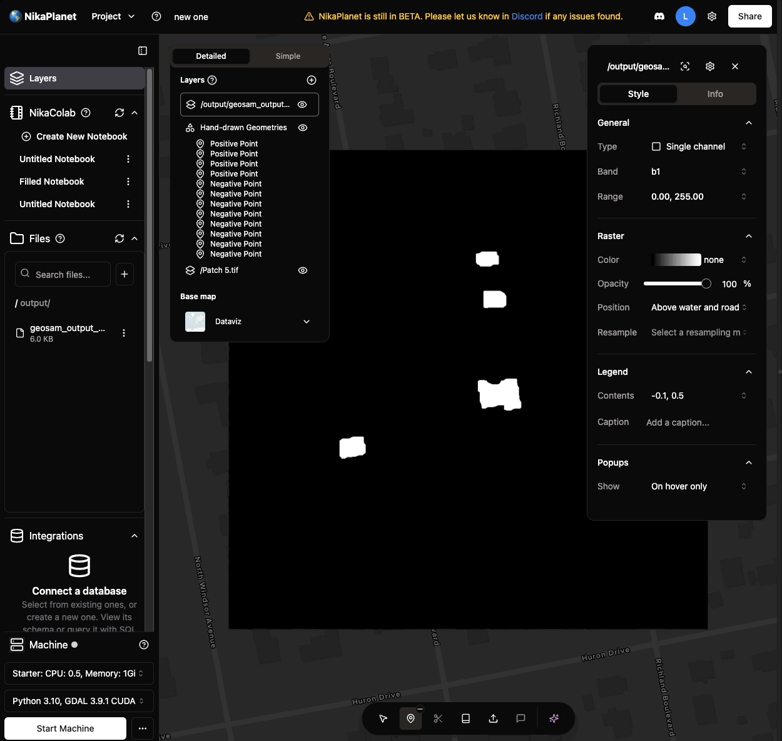This screenshot has width=782, height=741.
Task: Click the NikaColab help icon
Action: pos(86,113)
